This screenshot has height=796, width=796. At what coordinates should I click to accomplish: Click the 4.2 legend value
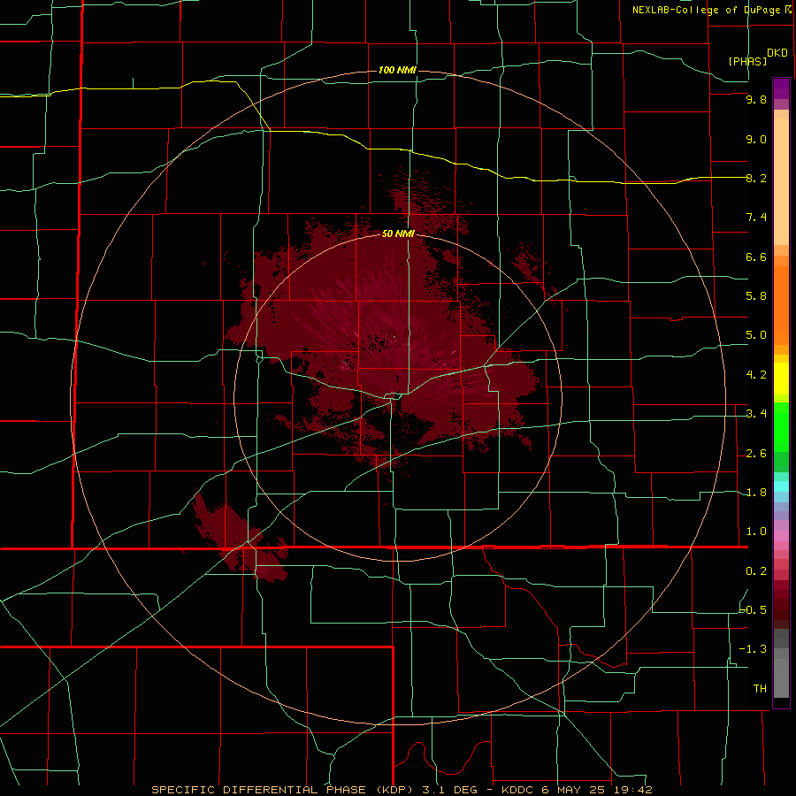[756, 375]
